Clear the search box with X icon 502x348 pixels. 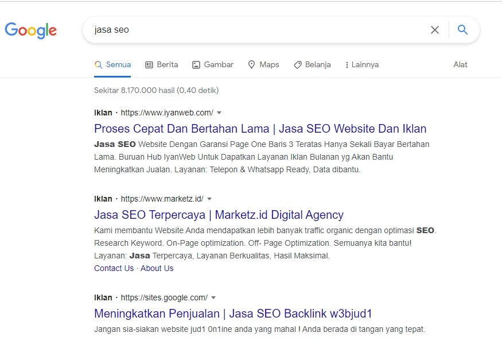pyautogui.click(x=435, y=30)
